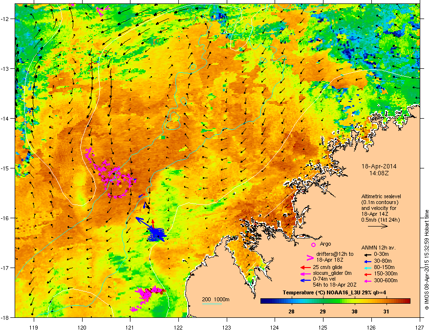Click the '0-74m vel' legend label
Image resolution: width=430 pixels, height=332 pixels.
point(323,279)
